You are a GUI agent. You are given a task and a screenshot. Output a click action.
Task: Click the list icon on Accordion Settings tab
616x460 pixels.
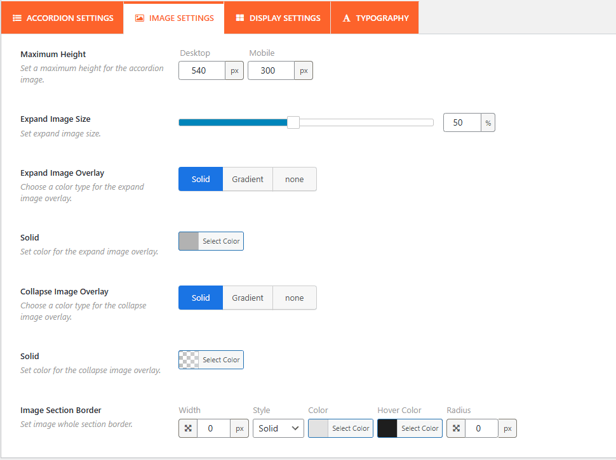click(x=17, y=18)
